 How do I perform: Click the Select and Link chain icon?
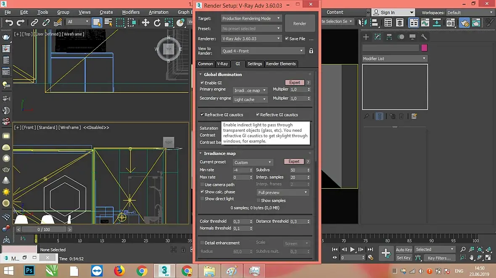point(34,22)
